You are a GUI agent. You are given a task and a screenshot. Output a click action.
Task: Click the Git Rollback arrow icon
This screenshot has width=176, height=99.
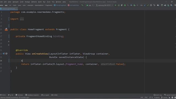coord(154,5)
